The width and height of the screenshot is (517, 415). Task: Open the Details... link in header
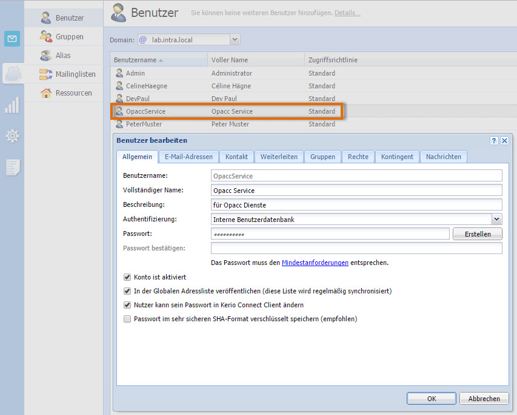[347, 13]
